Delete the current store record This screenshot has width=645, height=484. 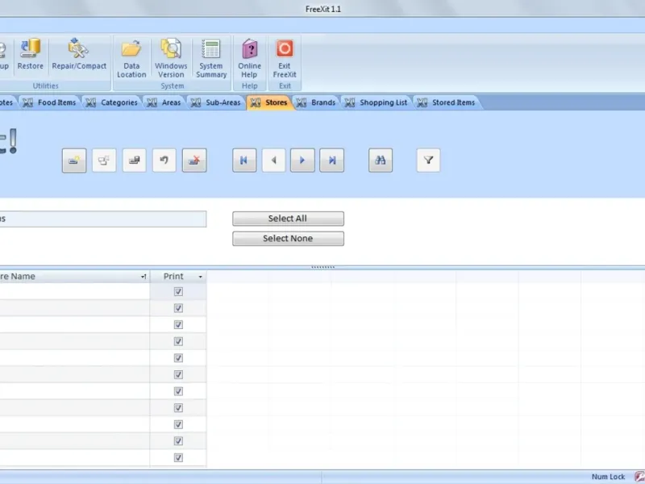(194, 161)
